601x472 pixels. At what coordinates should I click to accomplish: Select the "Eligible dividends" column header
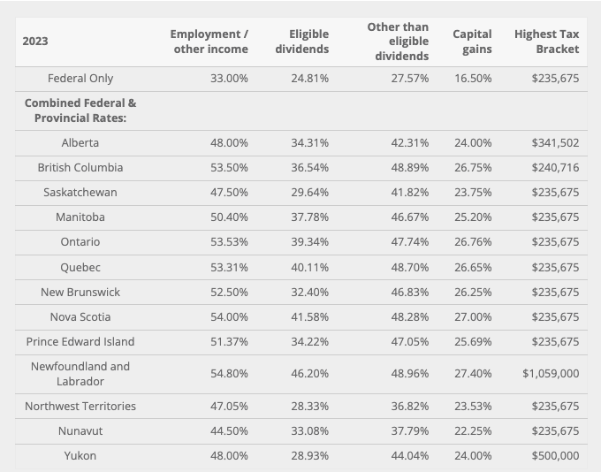pos(301,42)
